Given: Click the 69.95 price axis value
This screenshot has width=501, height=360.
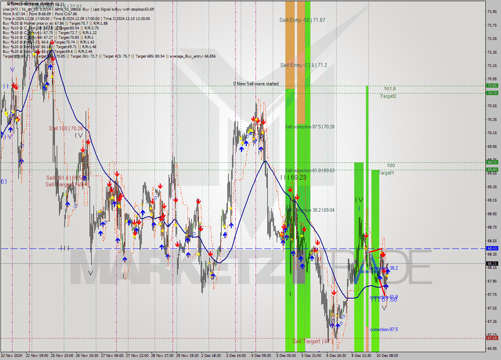Looking at the screenshot, I should (x=492, y=146).
